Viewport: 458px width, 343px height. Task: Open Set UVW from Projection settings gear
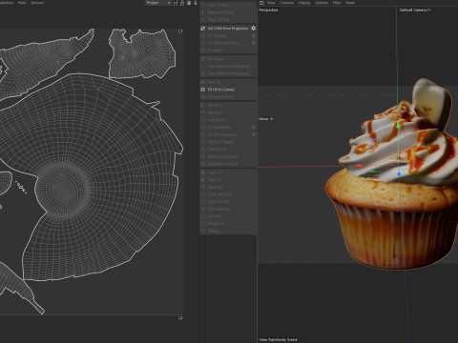[254, 29]
